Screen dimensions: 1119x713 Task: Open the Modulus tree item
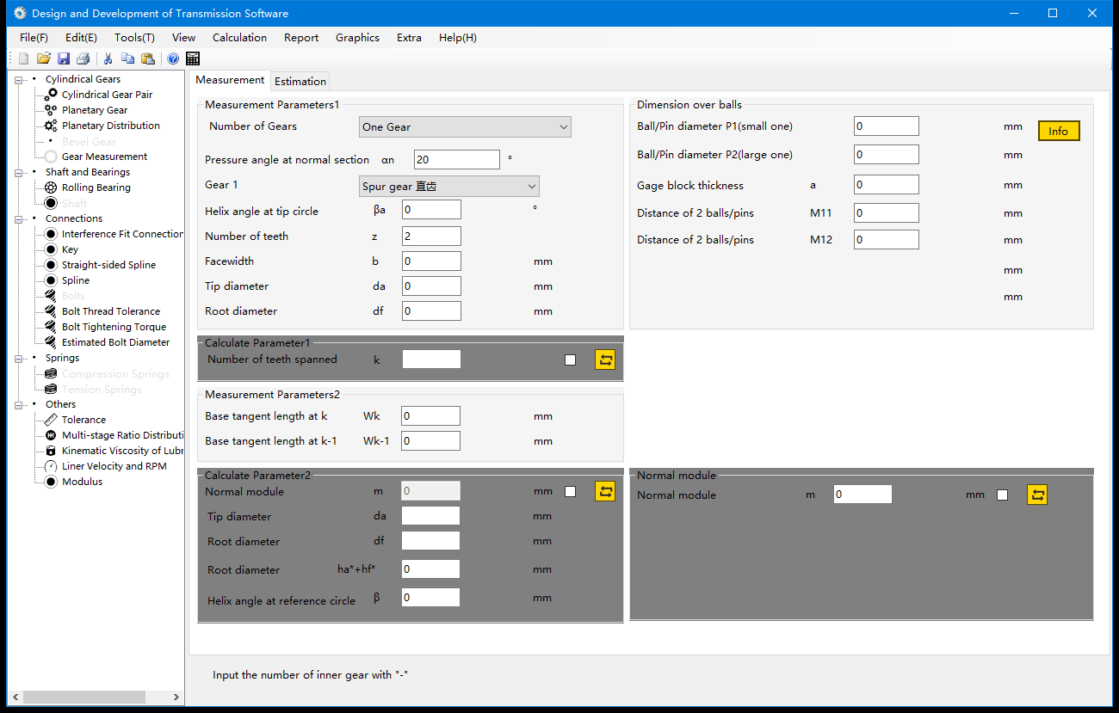tap(82, 482)
